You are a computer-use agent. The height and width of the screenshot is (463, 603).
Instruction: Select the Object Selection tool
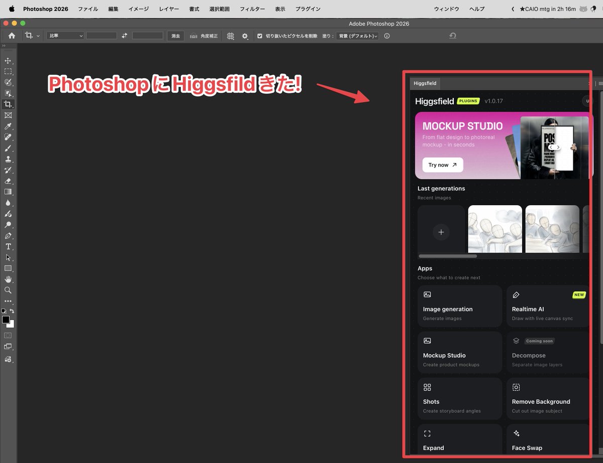[8, 93]
